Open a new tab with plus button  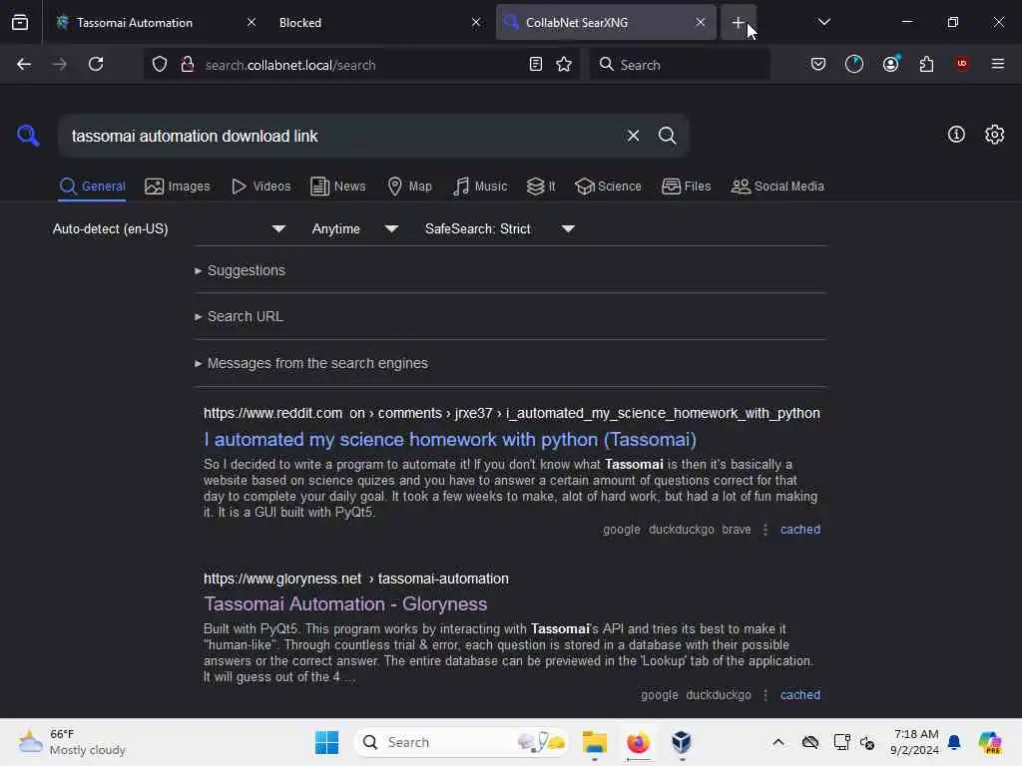click(738, 23)
